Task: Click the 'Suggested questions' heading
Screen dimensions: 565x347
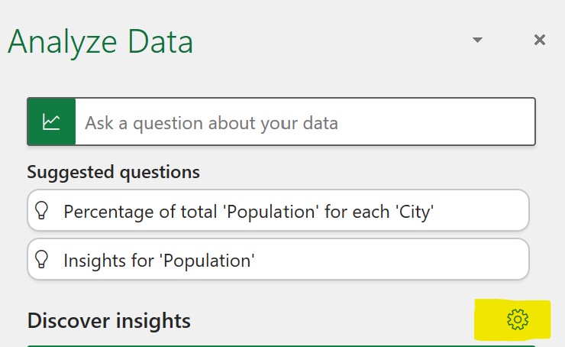Action: 113,172
